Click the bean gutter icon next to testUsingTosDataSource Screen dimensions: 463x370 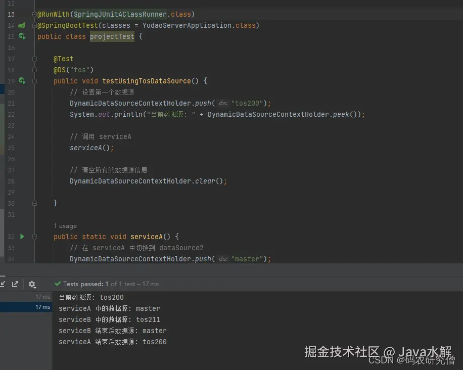coord(21,81)
